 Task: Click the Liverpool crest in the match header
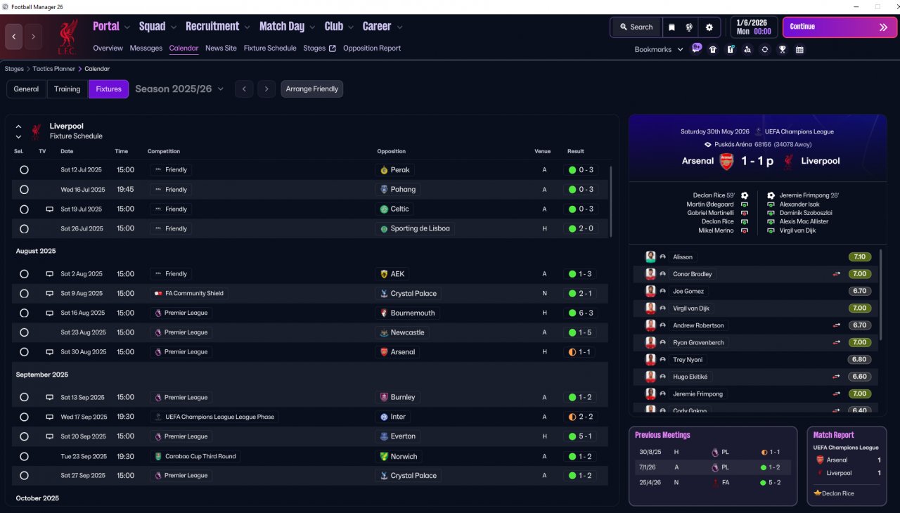tap(789, 161)
